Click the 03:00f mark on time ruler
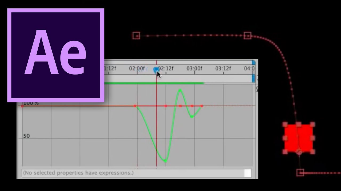 tap(194, 69)
